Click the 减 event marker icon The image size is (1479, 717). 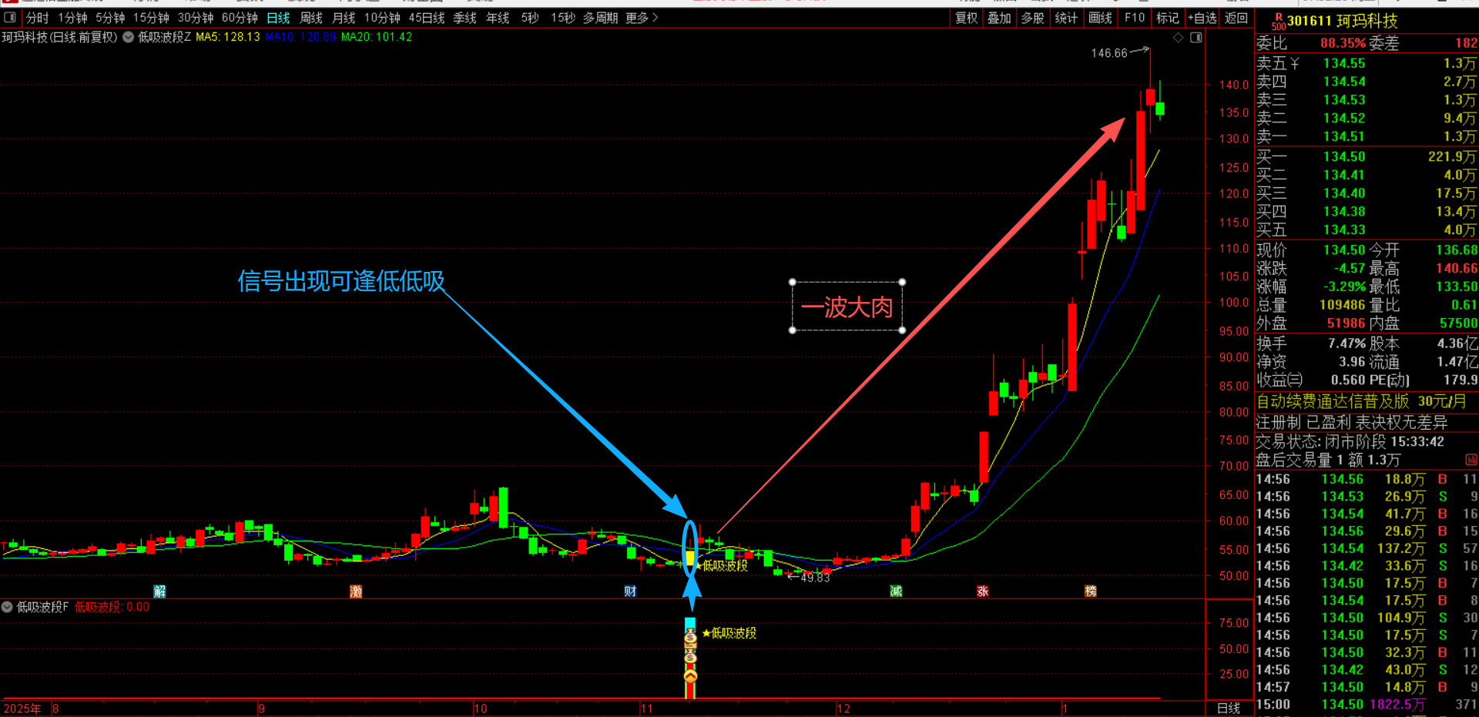point(896,591)
